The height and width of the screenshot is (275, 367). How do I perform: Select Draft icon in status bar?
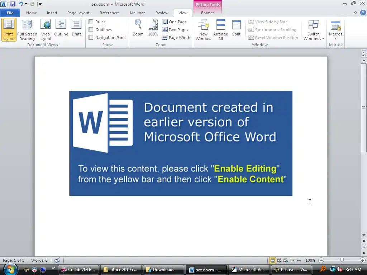pyautogui.click(x=299, y=260)
